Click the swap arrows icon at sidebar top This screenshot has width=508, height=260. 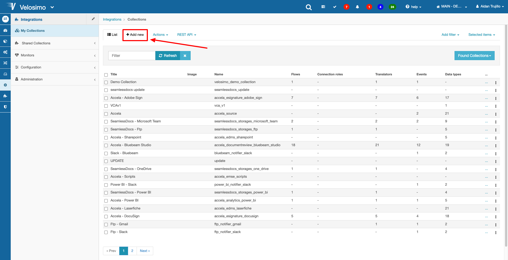(5, 19)
